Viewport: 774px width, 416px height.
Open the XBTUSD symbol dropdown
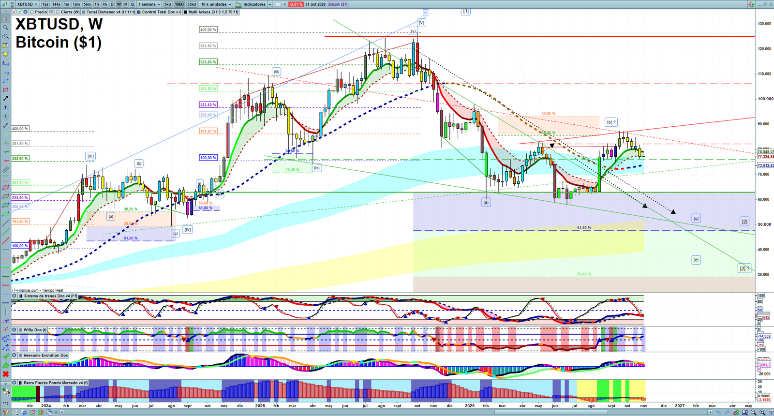point(27,4)
